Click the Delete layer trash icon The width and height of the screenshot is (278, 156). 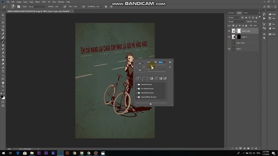point(256,148)
